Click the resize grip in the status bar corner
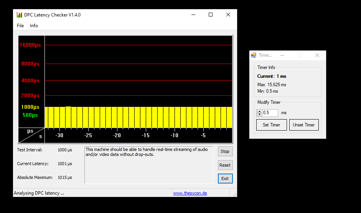The height and width of the screenshot is (213, 361). [234, 195]
